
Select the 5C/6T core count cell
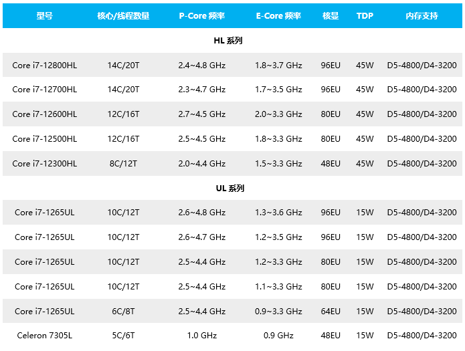pos(123,335)
